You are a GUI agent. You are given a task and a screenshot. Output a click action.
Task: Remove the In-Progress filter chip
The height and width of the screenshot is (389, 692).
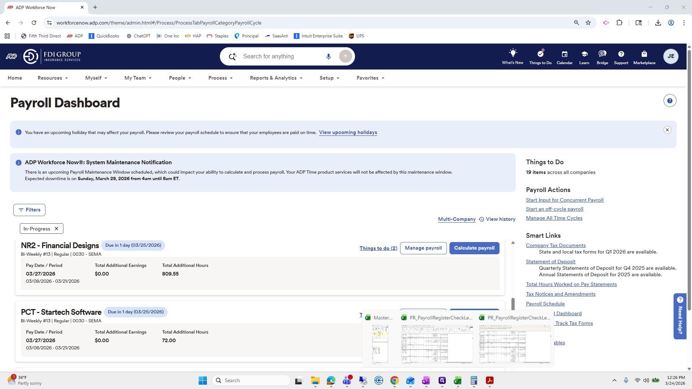[x=57, y=229]
